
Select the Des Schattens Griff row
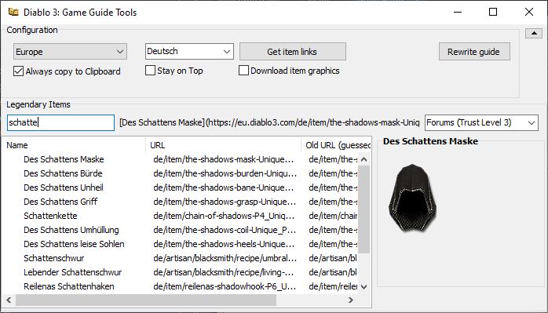60,202
